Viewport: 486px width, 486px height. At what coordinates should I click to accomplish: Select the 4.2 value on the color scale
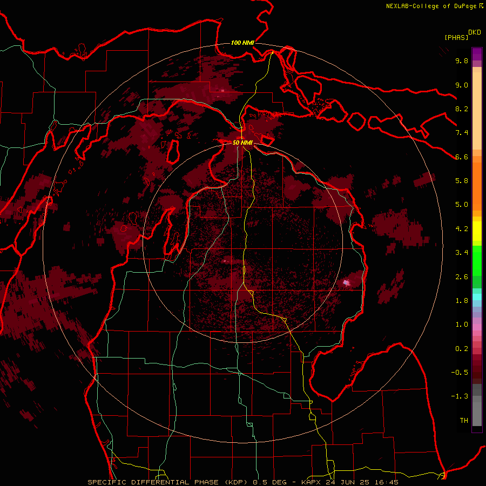[x=462, y=229]
